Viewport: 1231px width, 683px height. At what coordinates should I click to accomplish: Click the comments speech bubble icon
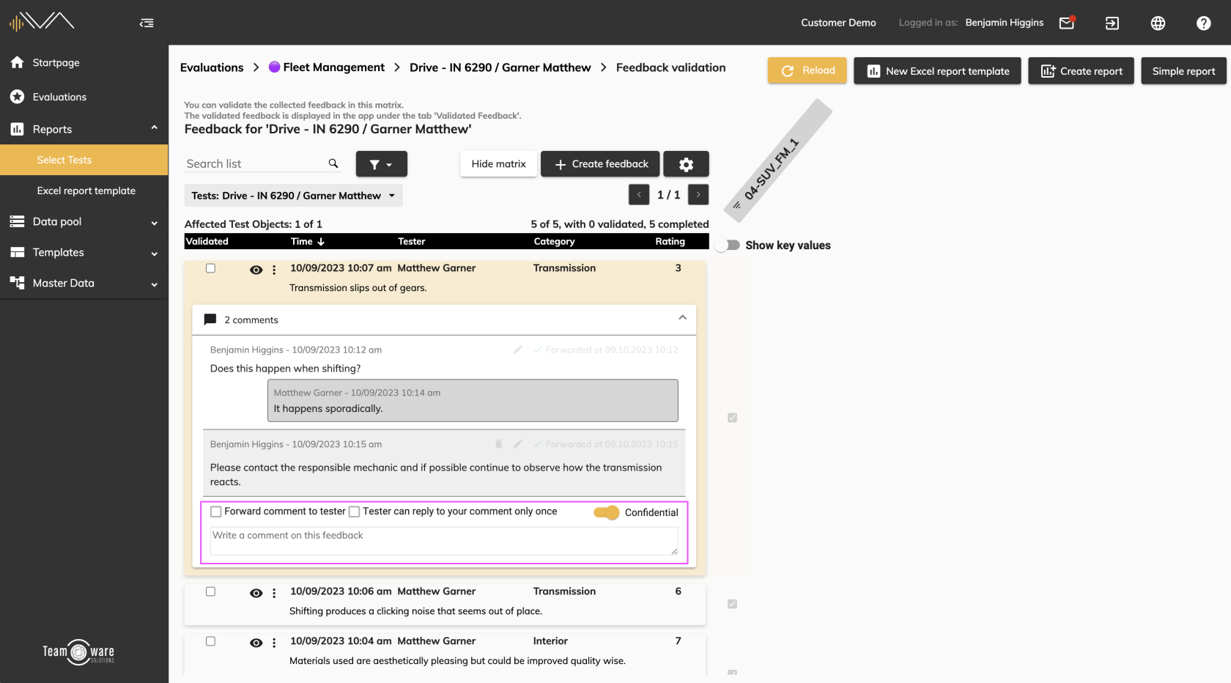click(x=210, y=320)
